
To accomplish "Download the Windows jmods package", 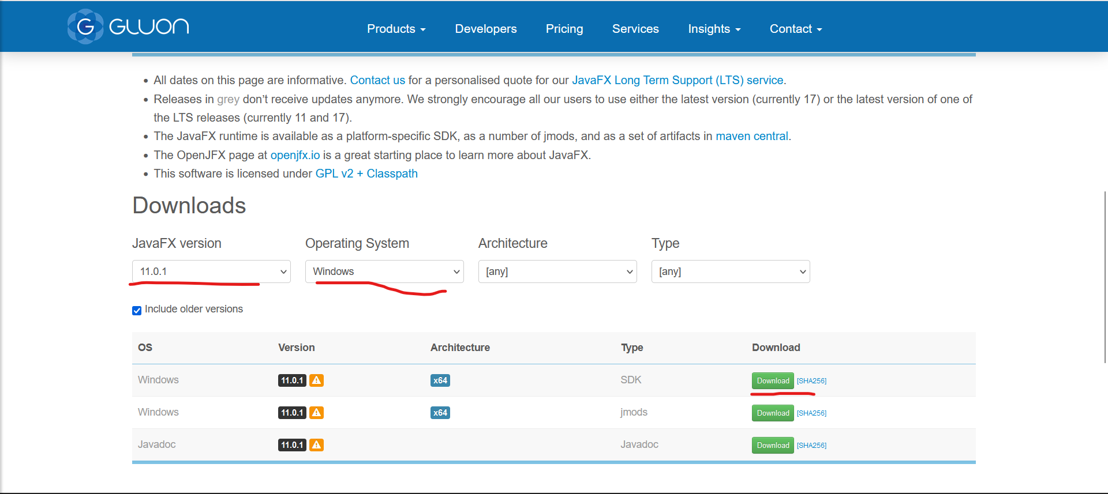I will (773, 413).
